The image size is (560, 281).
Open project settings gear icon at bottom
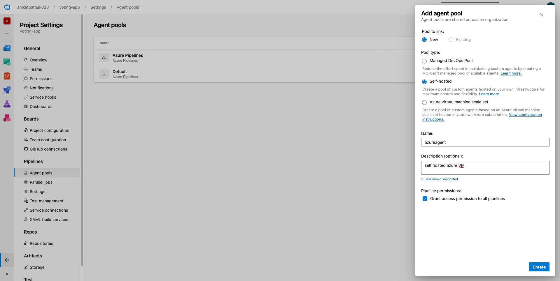pyautogui.click(x=7, y=260)
